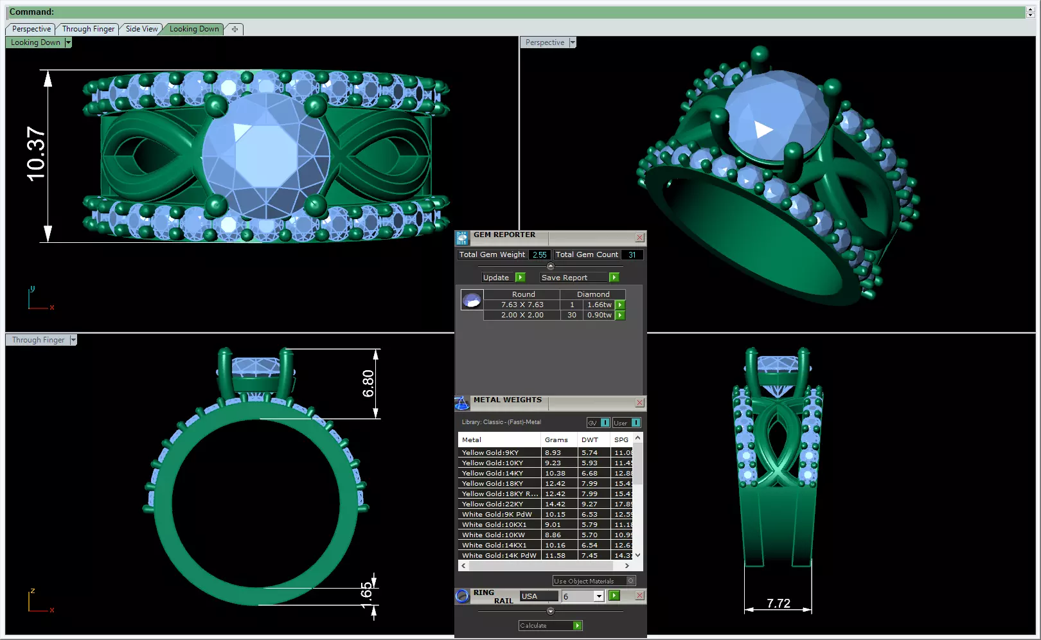The height and width of the screenshot is (640, 1041).
Task: Click the Total Gem Weight value 2.55
Action: point(540,255)
